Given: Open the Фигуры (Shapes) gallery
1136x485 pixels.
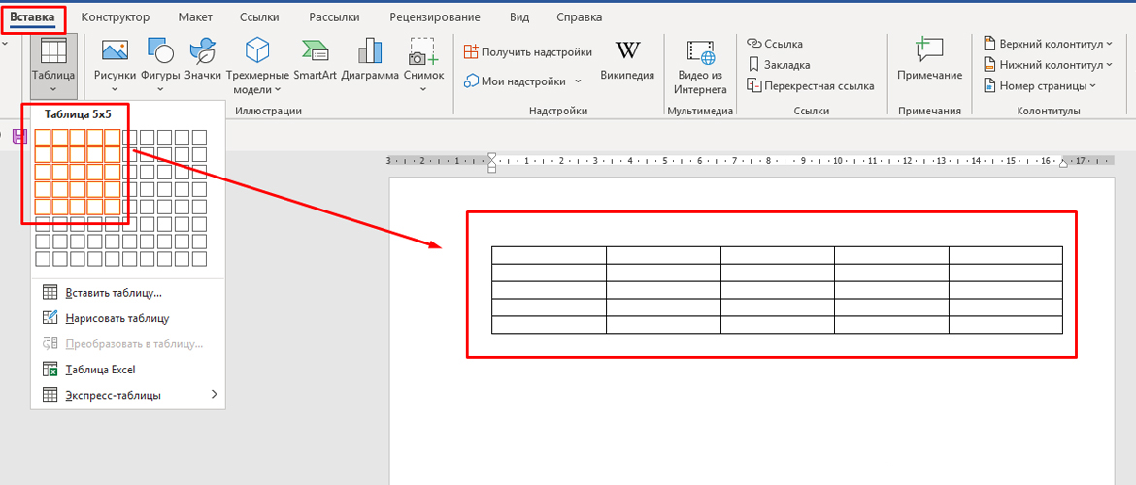Looking at the screenshot, I should [160, 52].
